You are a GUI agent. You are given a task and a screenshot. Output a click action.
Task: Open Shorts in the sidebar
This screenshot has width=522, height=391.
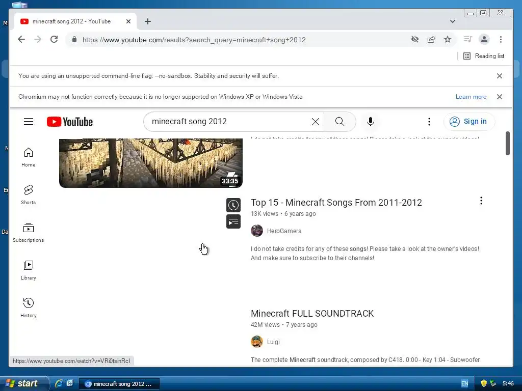coord(29,195)
